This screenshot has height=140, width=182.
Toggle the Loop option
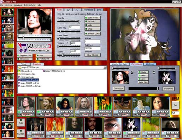point(44,56)
